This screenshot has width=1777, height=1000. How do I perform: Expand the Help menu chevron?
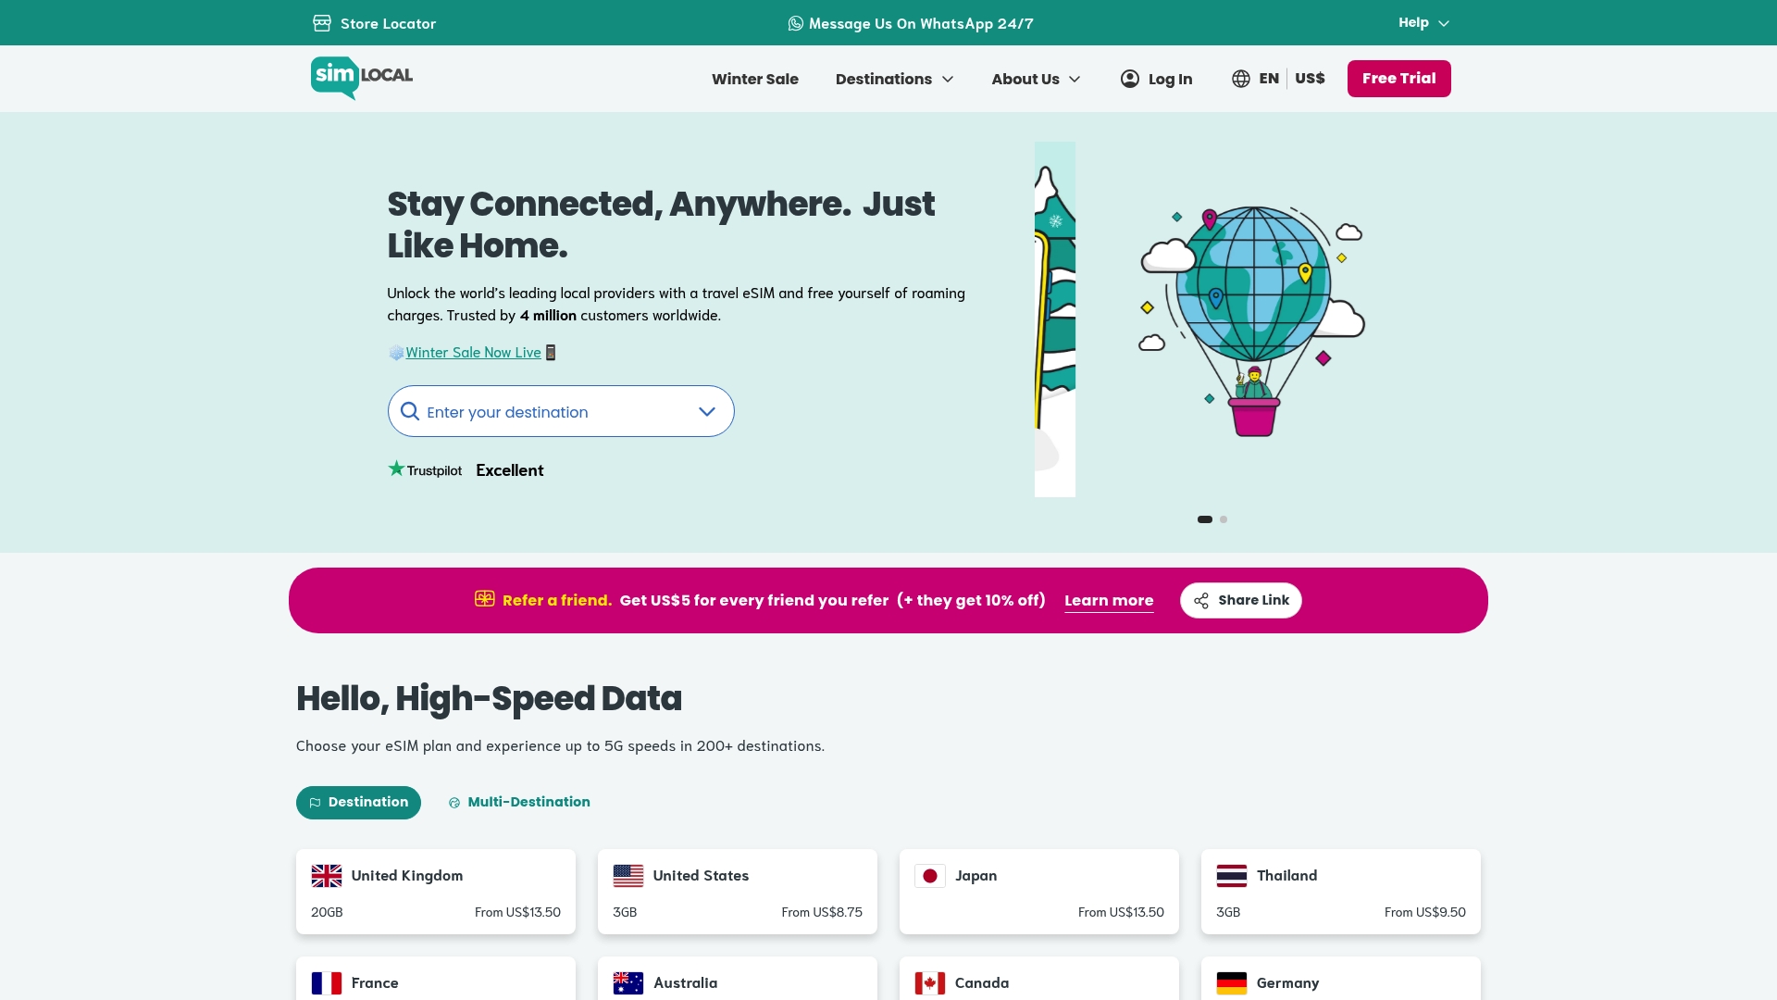1443,22
